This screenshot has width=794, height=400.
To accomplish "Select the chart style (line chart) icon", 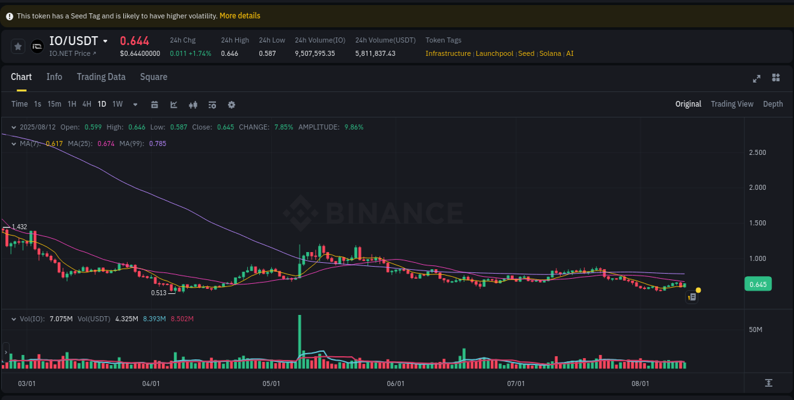I will coord(173,104).
